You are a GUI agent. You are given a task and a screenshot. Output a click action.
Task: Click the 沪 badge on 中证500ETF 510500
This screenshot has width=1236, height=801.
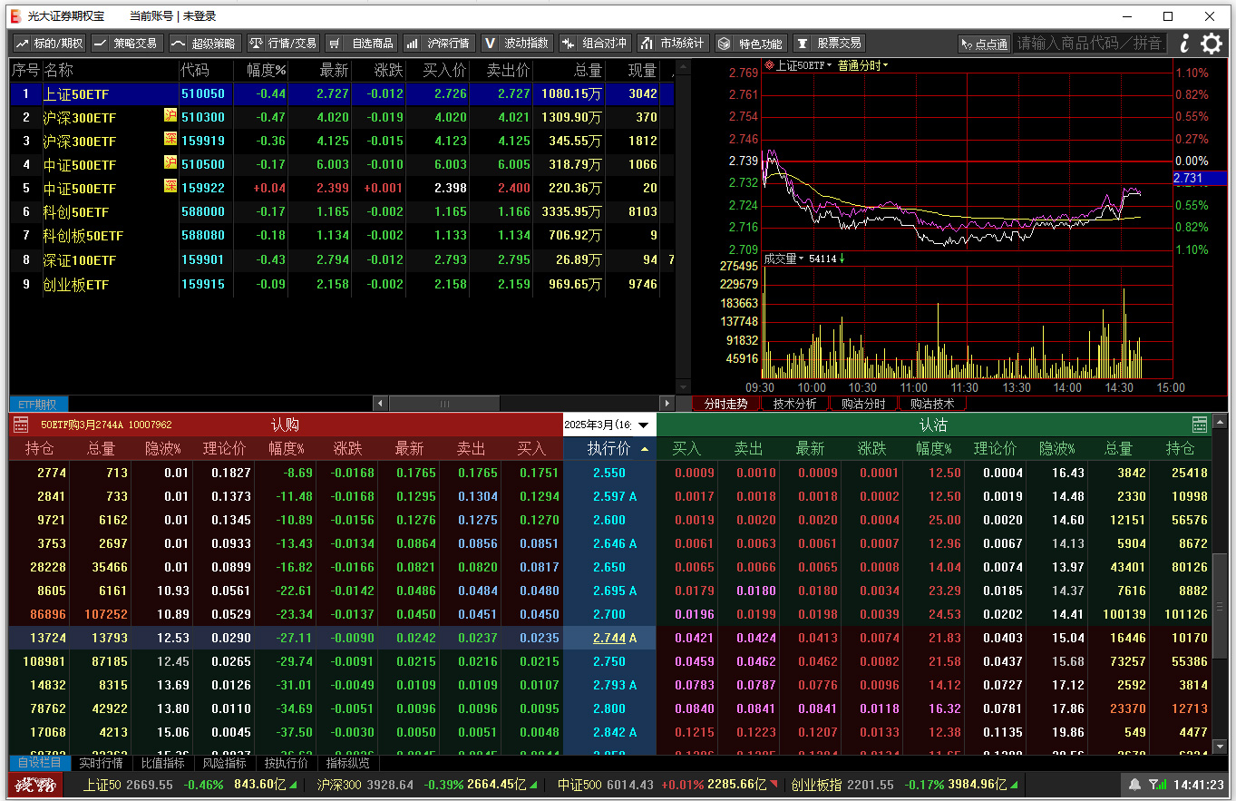tap(170, 162)
